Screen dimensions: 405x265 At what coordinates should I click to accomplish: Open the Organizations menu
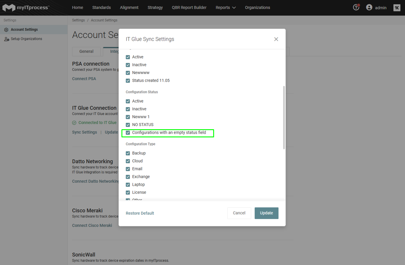click(x=257, y=8)
